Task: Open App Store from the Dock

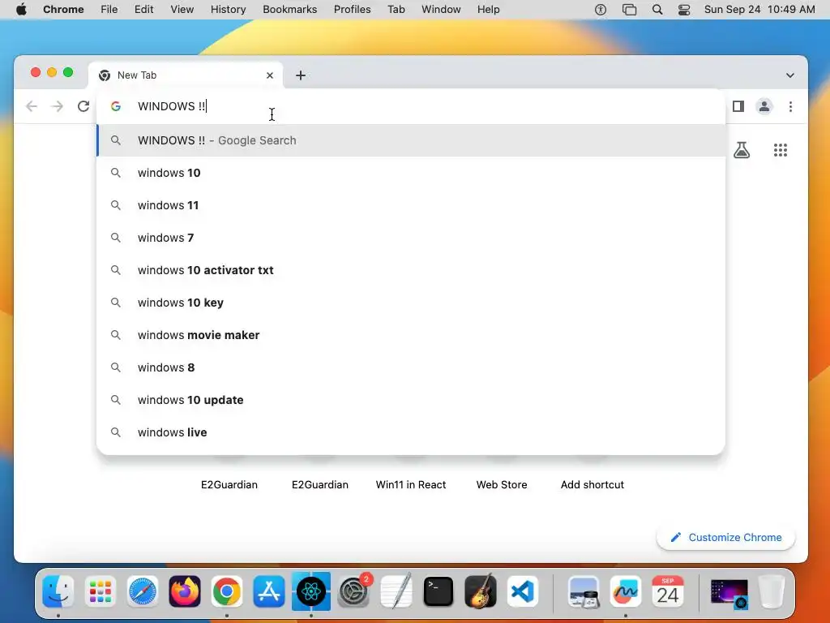Action: (x=269, y=591)
